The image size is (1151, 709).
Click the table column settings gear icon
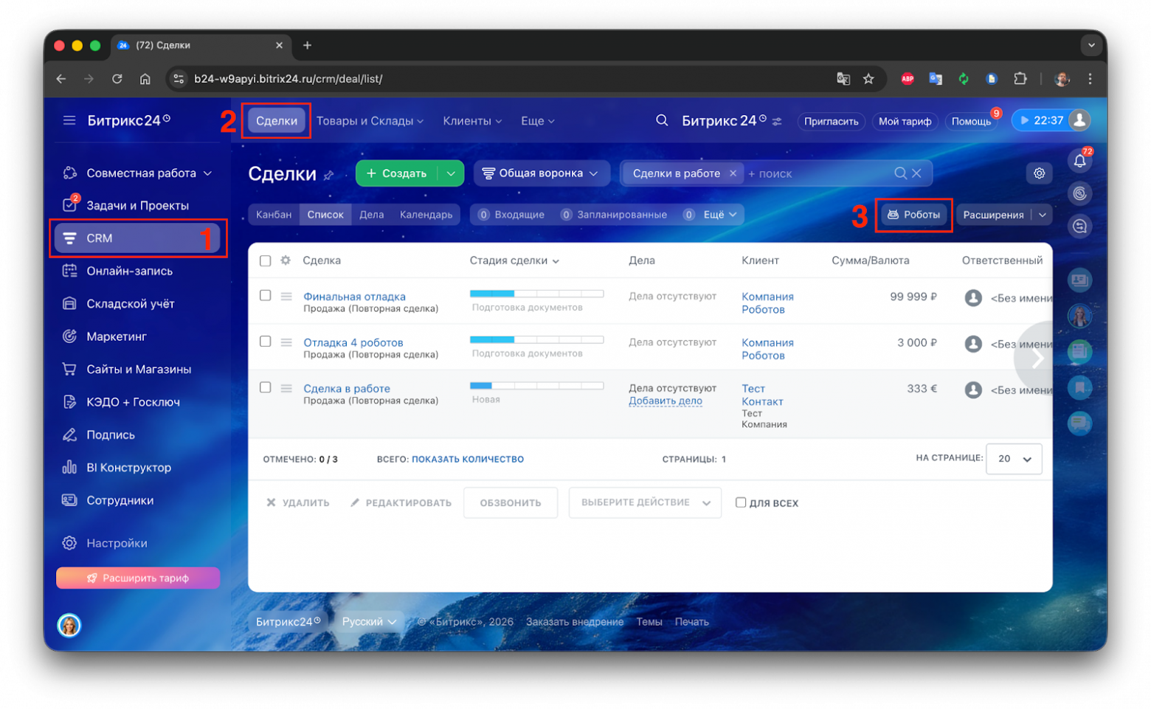point(286,260)
